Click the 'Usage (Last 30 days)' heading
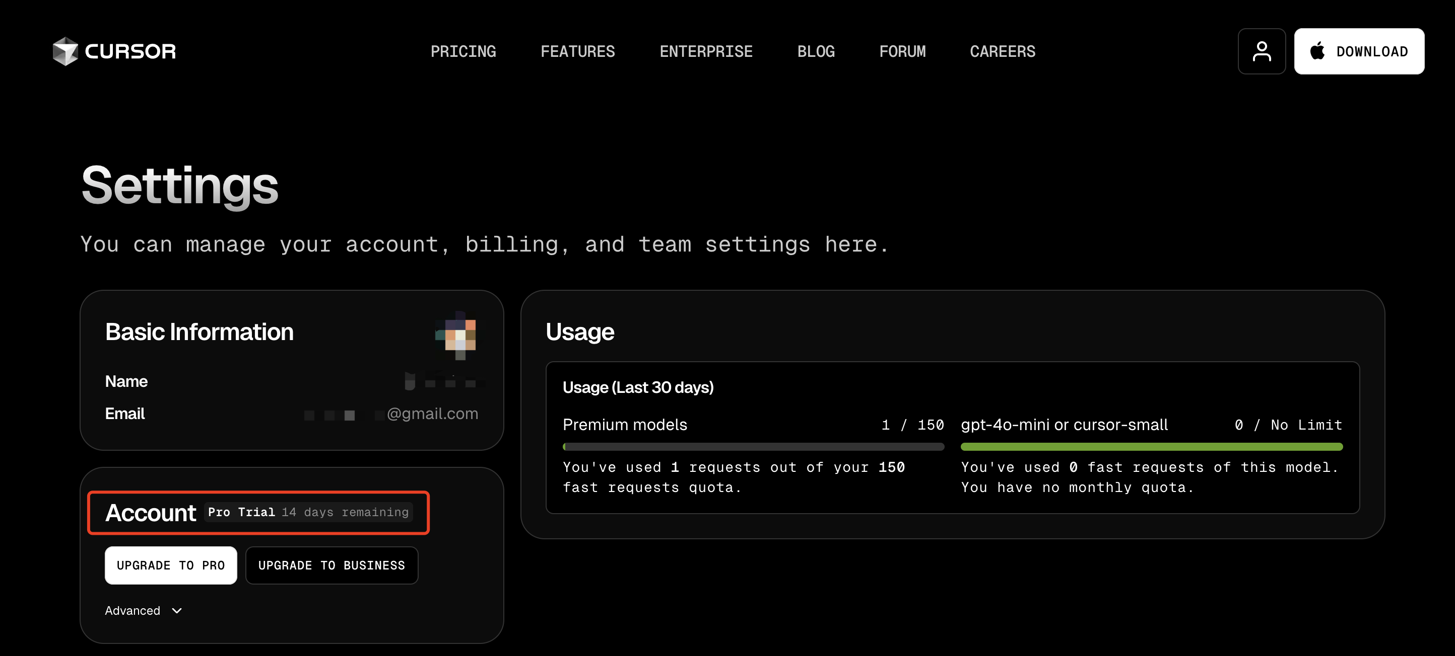 point(638,387)
